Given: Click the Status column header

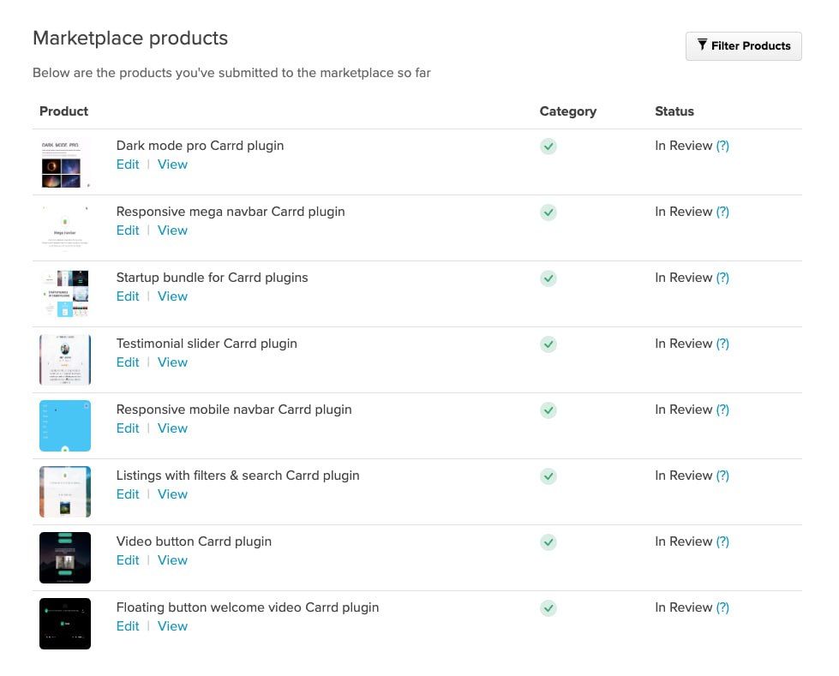Looking at the screenshot, I should [674, 111].
